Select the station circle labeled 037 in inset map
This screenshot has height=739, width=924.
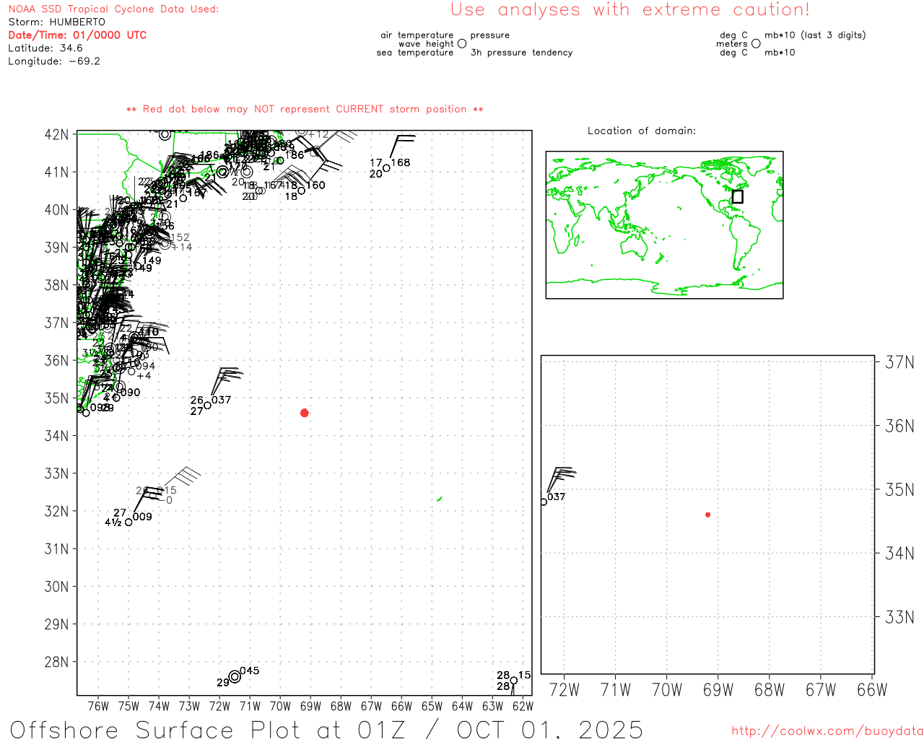544,502
